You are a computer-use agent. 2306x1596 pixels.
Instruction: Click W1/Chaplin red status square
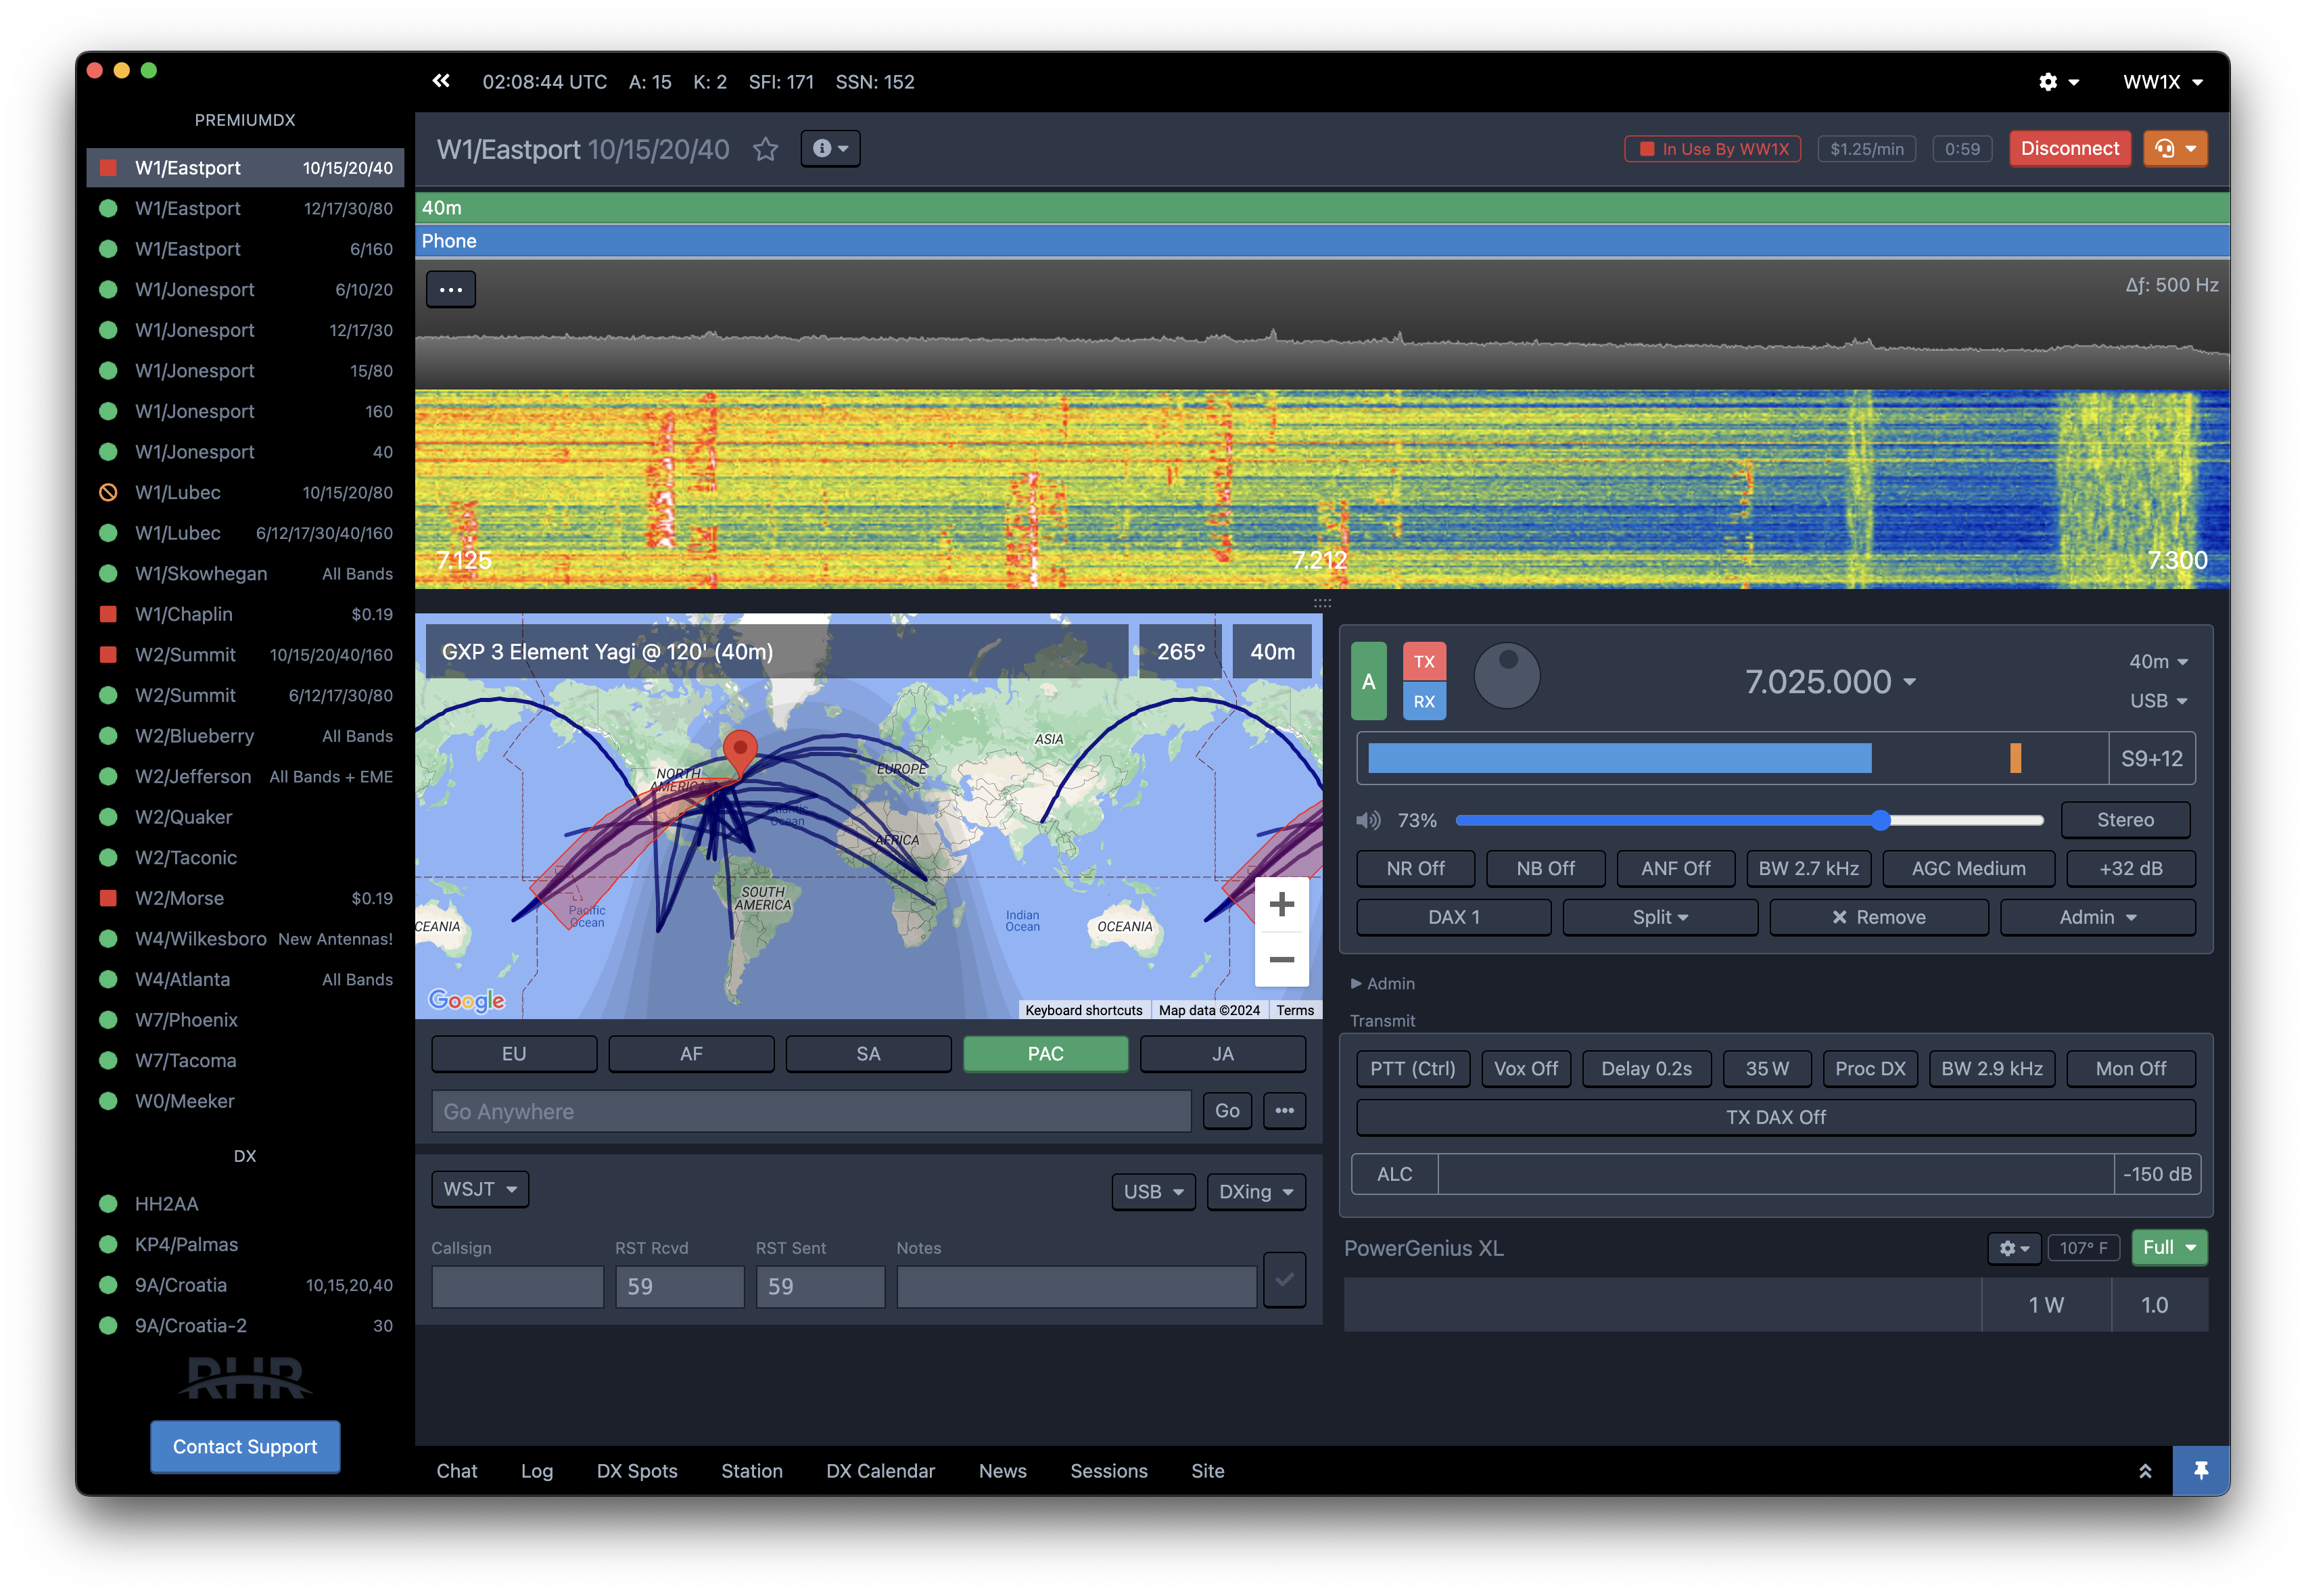tap(108, 614)
